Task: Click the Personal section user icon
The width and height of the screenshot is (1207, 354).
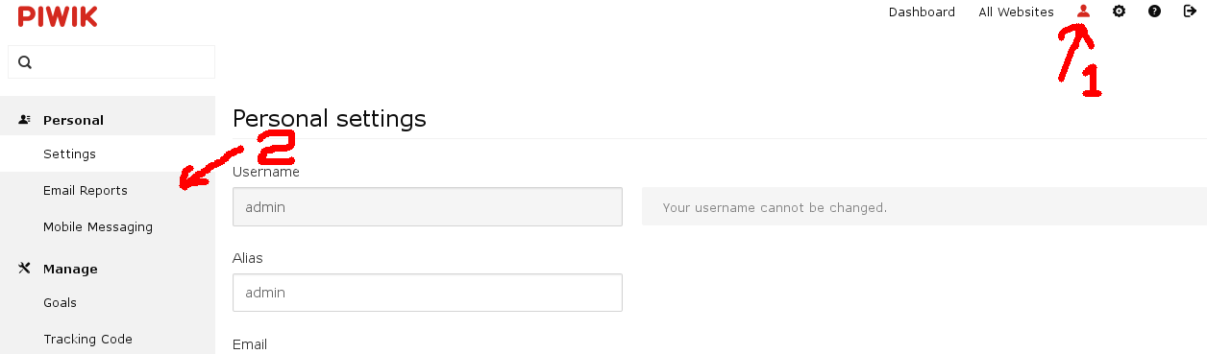Action: pyautogui.click(x=25, y=120)
